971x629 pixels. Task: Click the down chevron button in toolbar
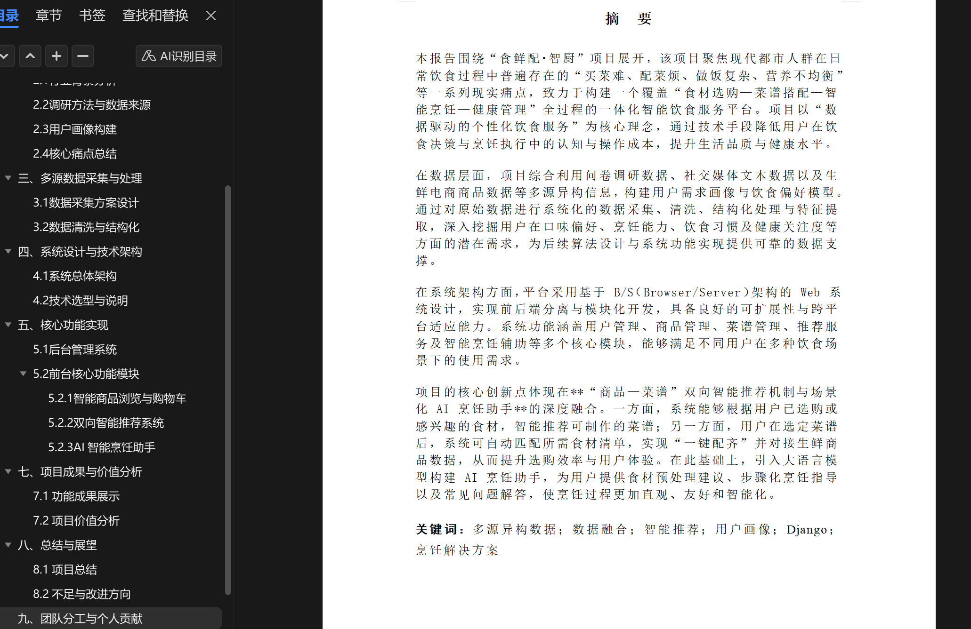coord(5,56)
